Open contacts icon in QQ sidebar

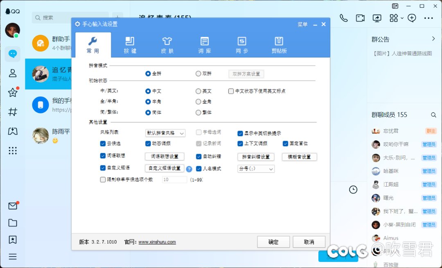13,73
